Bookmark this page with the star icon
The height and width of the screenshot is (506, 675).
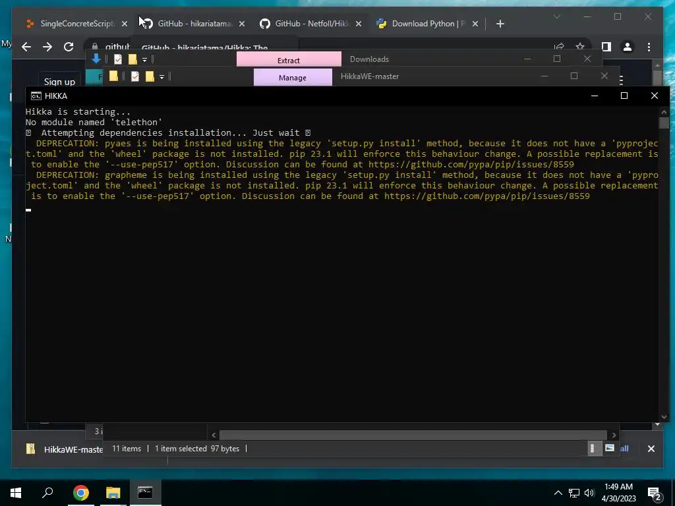coord(580,47)
